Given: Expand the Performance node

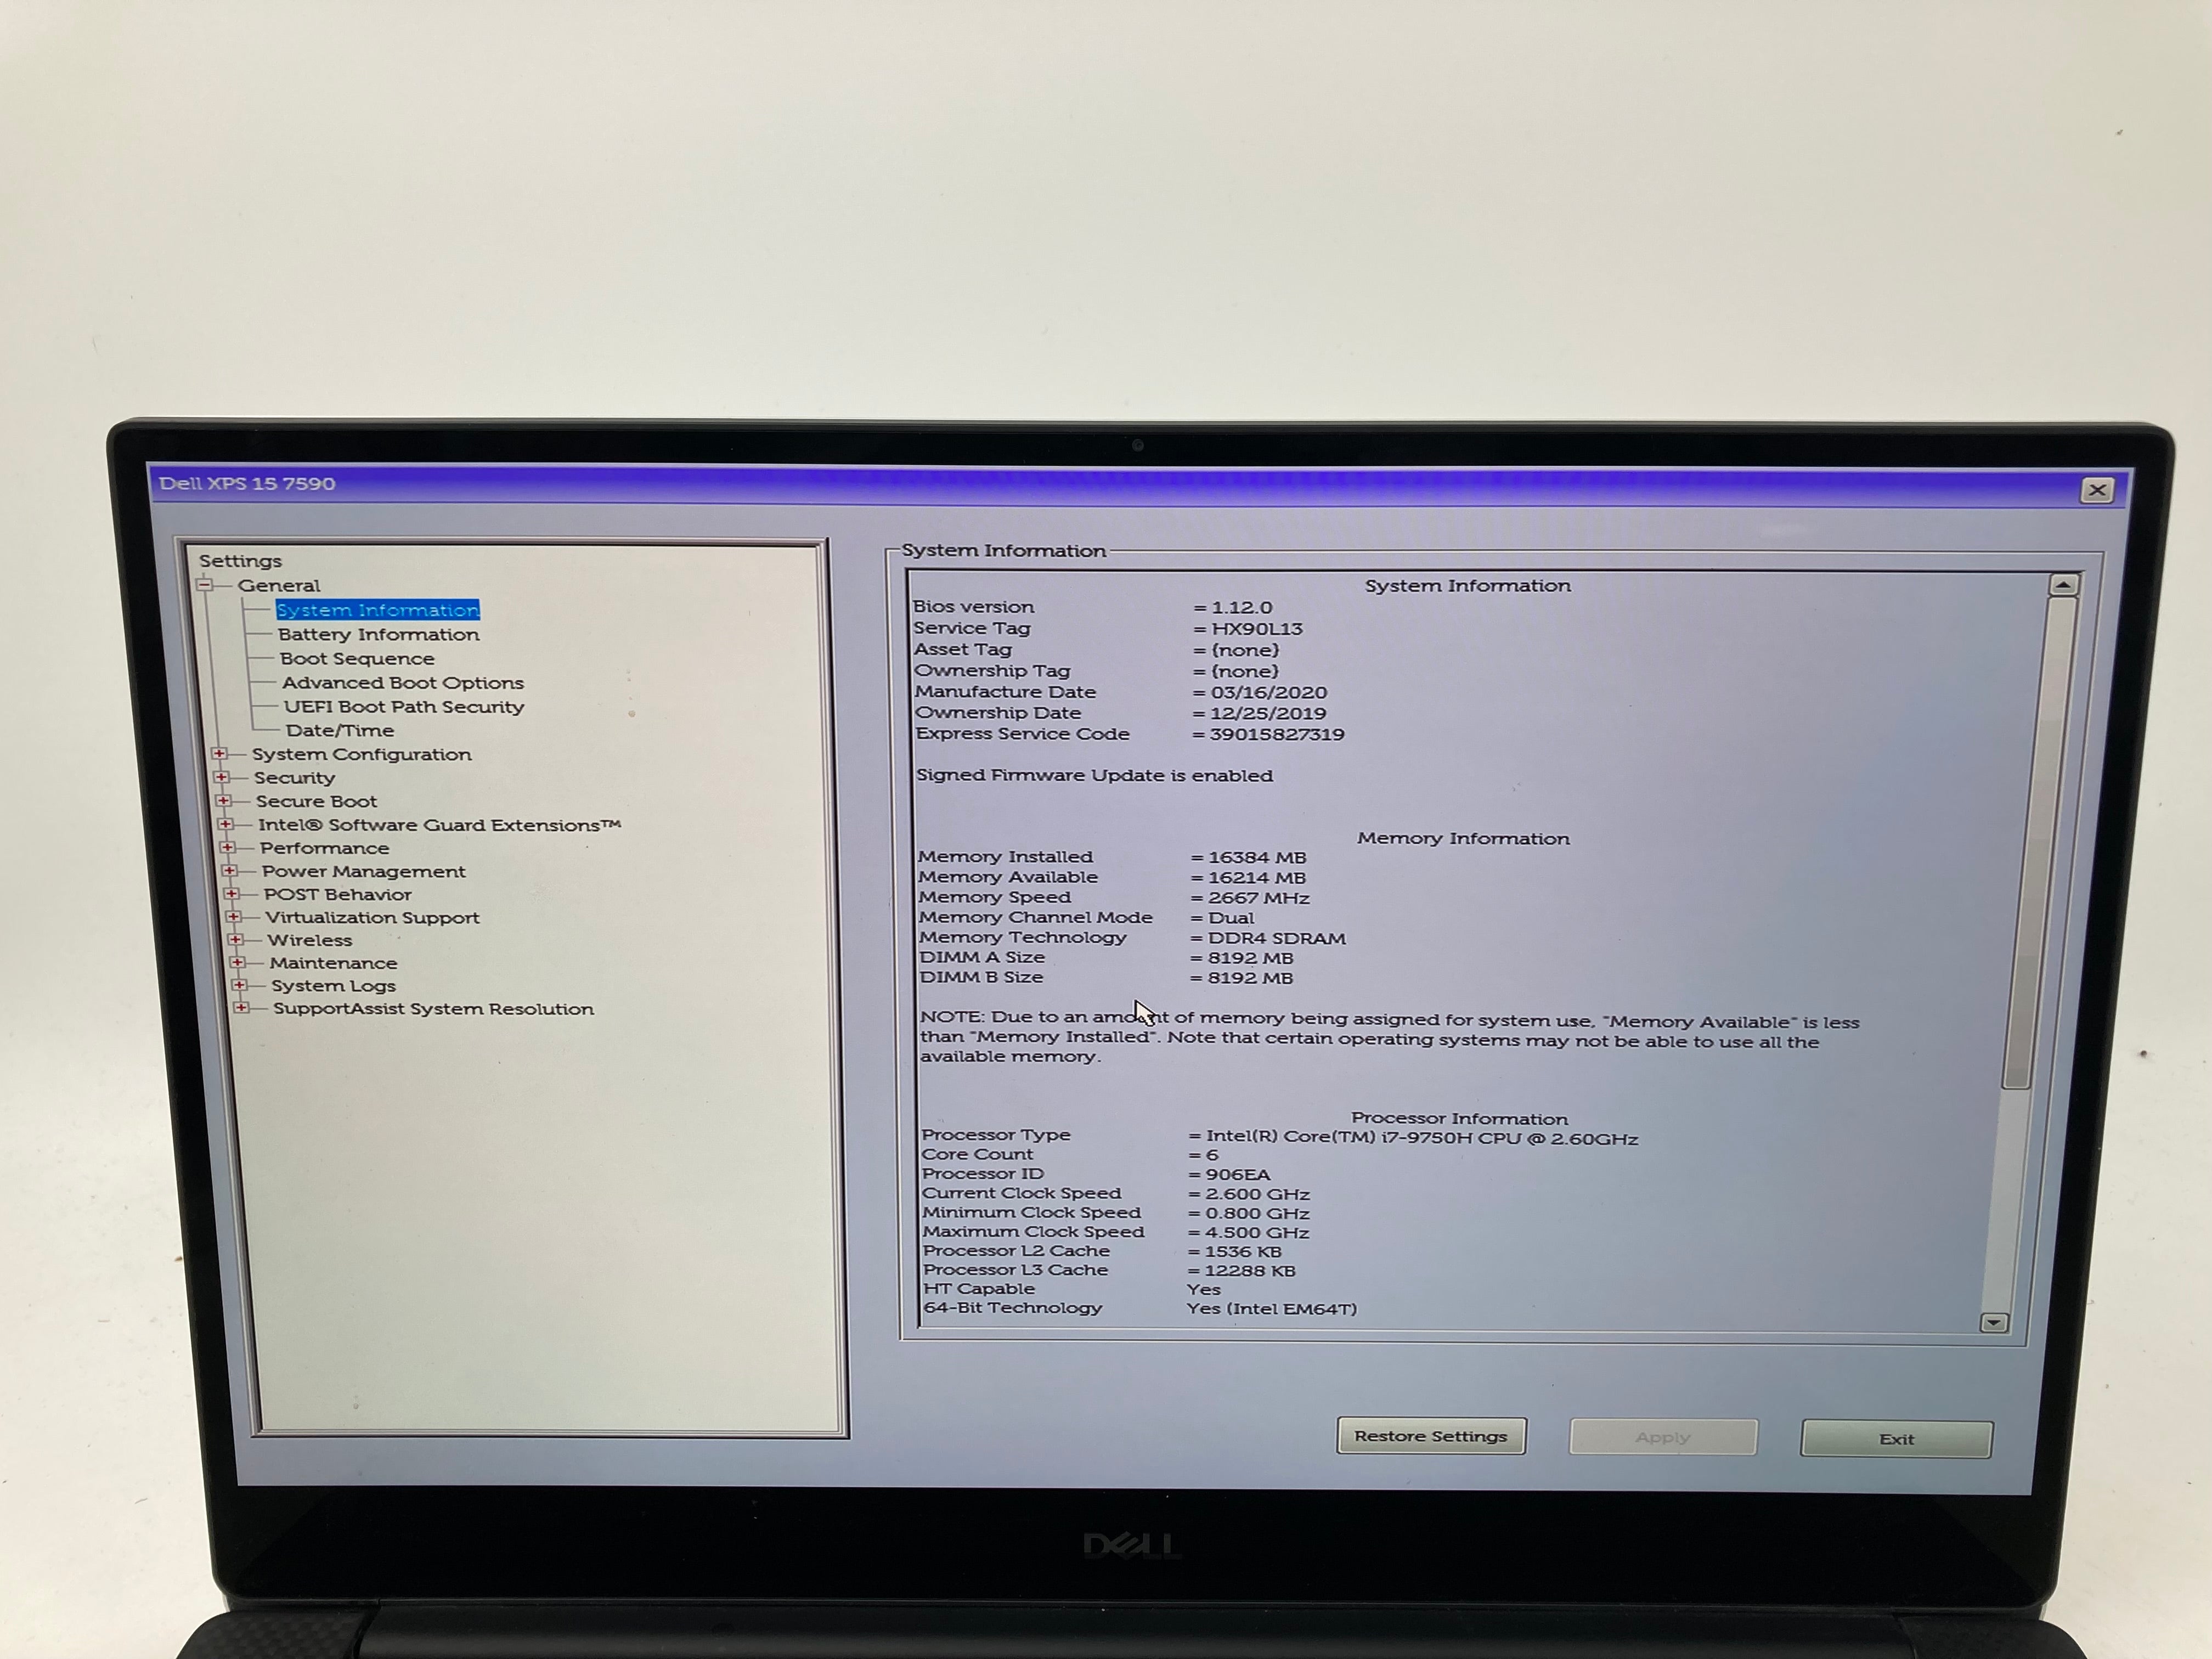Looking at the screenshot, I should (x=228, y=847).
